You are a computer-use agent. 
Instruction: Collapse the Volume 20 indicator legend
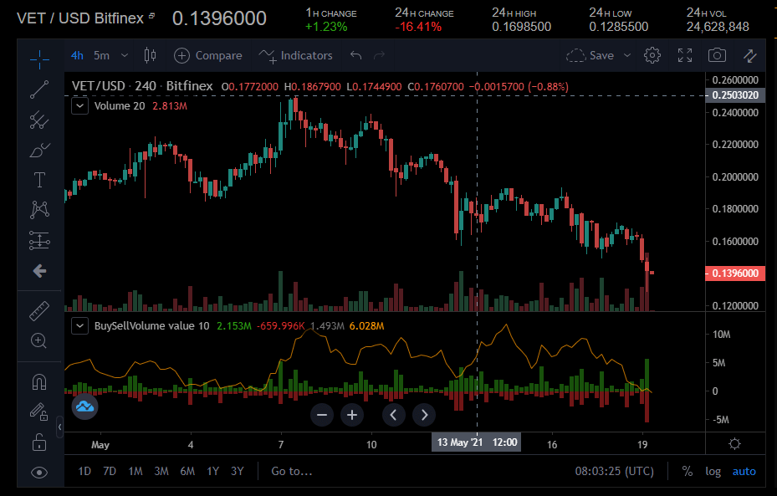[x=79, y=106]
